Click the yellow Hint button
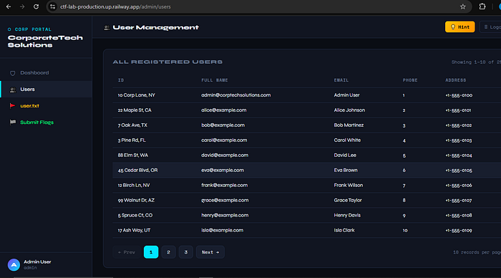This screenshot has height=278, width=501. pyautogui.click(x=459, y=27)
